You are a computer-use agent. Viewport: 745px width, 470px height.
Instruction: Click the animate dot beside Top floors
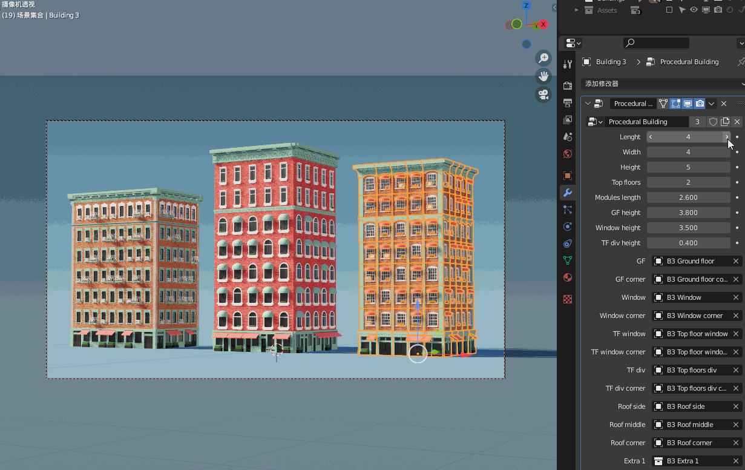click(737, 182)
